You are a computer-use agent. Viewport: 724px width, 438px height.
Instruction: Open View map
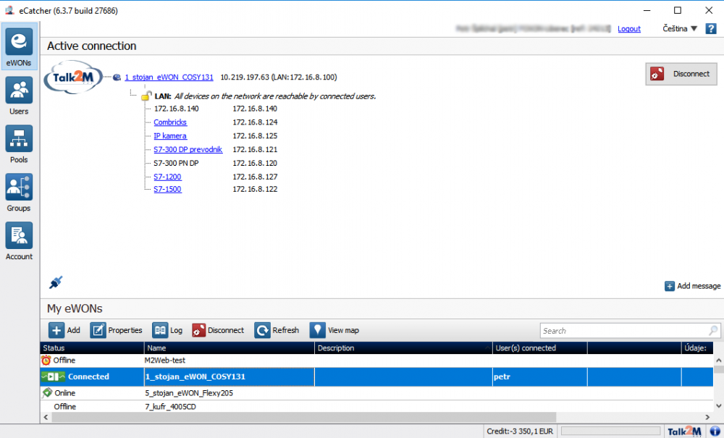[334, 330]
